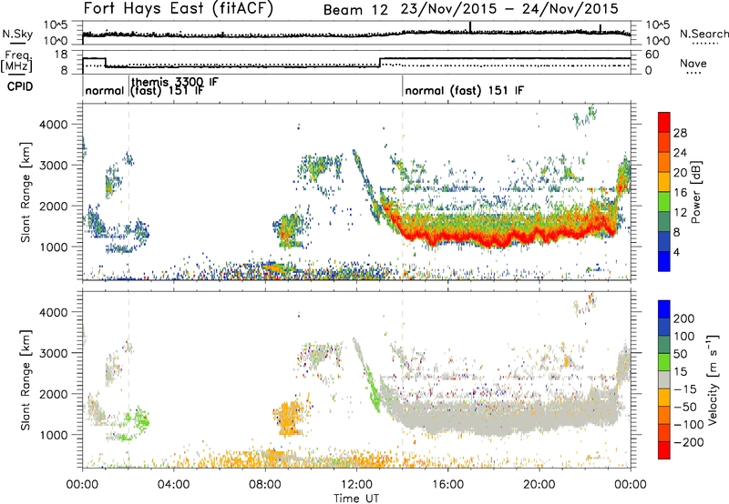729x504 pixels.
Task: Click the '4000' range tick in power panel
Action: coord(54,125)
